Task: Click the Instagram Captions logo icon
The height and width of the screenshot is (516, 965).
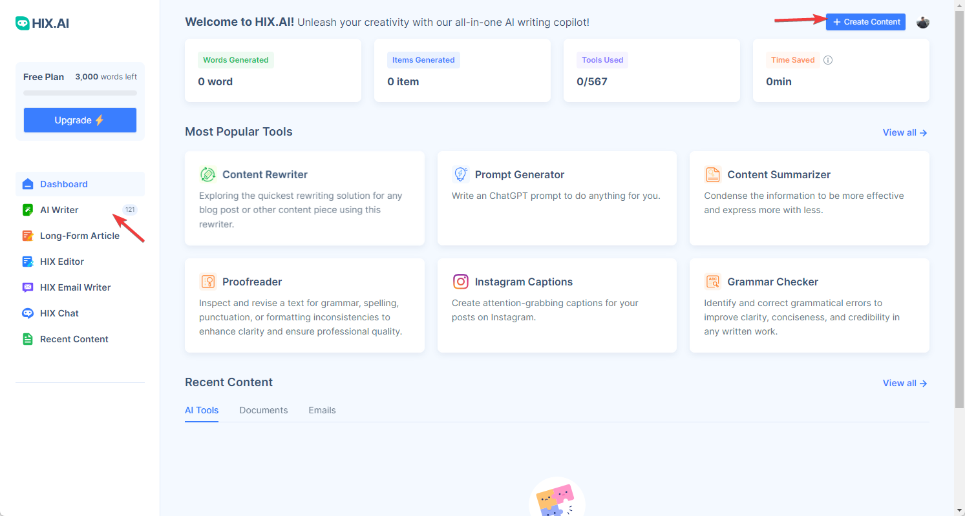Action: click(460, 282)
